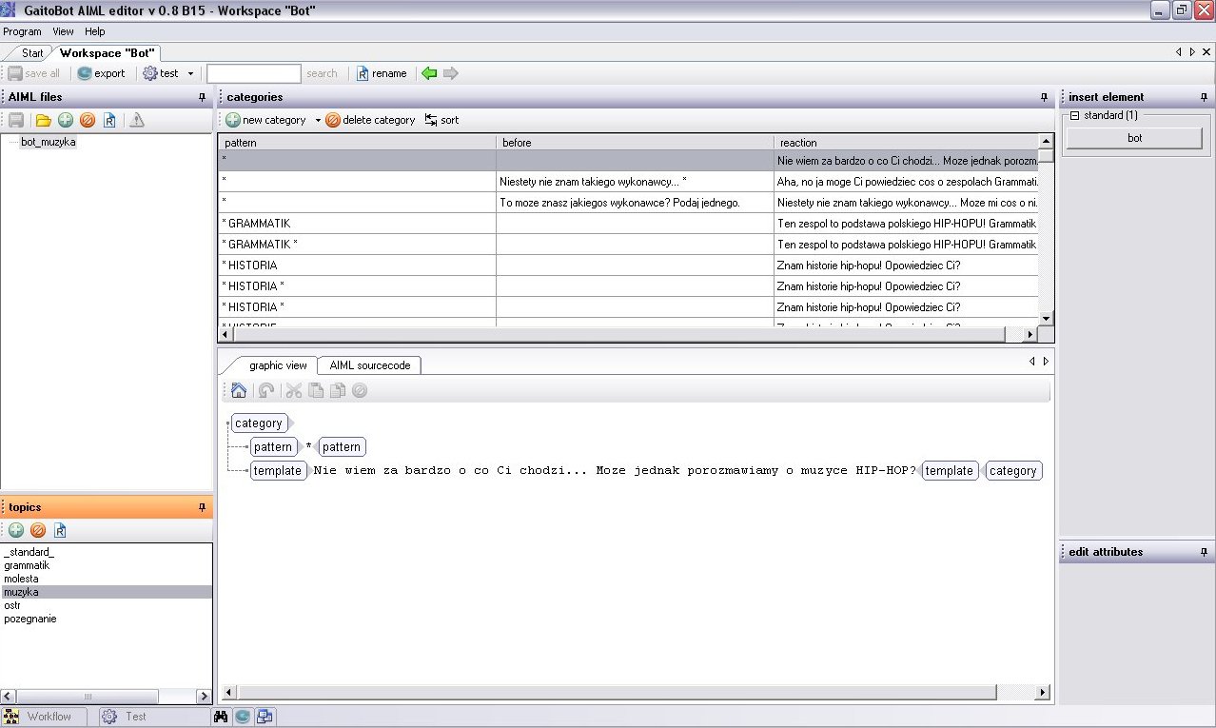Click the gray forward arrow
The height and width of the screenshot is (728, 1216).
pos(451,73)
